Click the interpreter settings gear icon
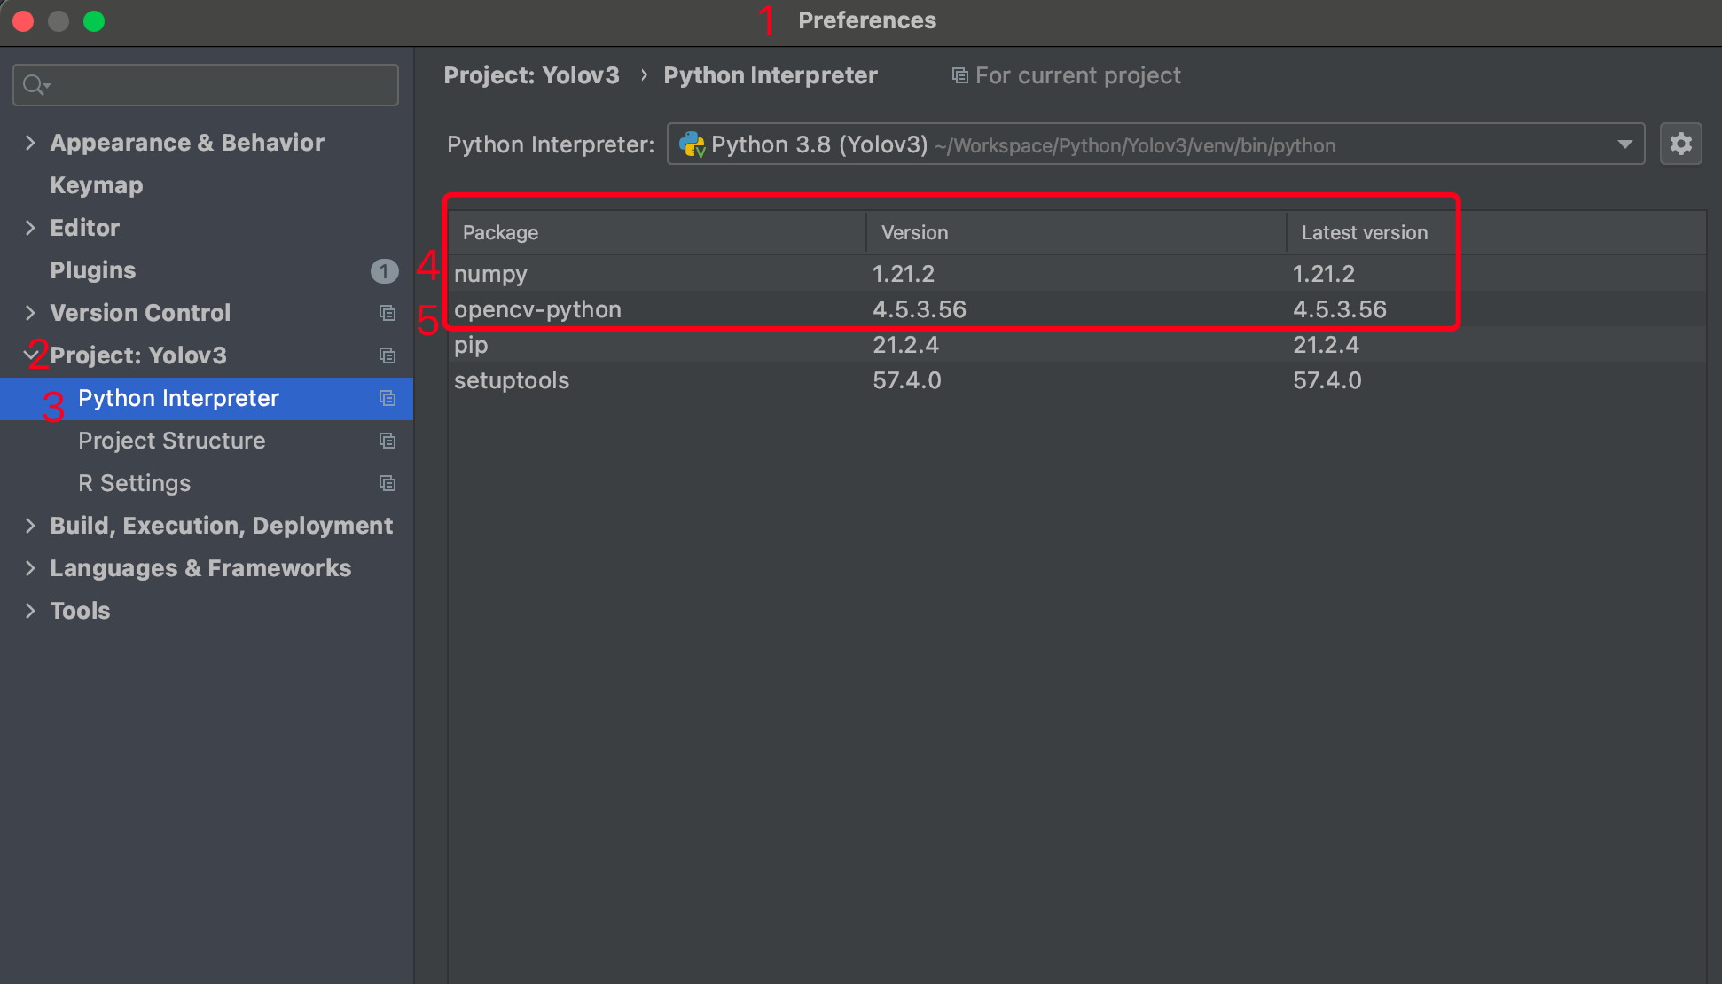Screen dimensions: 1722x984 click(1680, 144)
